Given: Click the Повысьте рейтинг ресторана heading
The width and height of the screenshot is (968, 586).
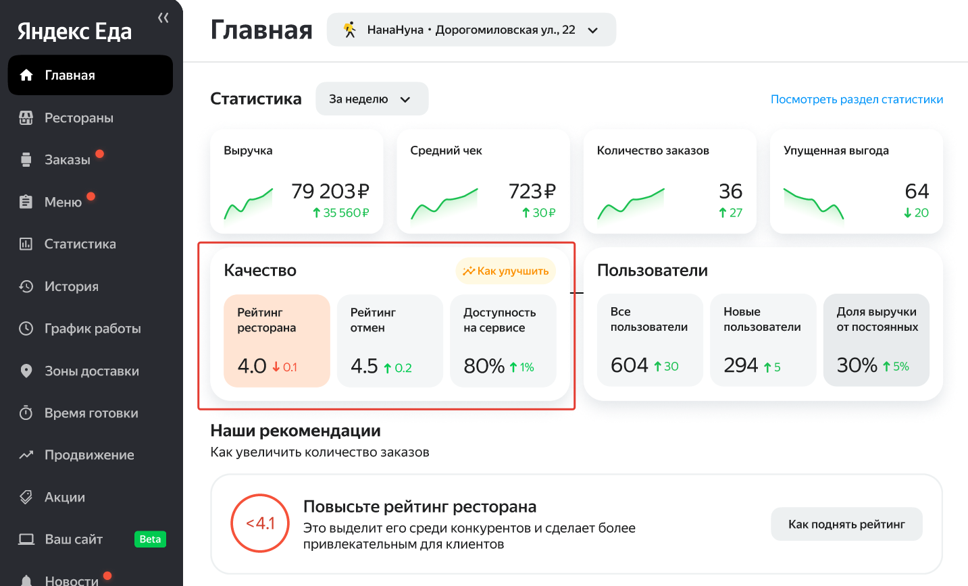Looking at the screenshot, I should tap(419, 506).
